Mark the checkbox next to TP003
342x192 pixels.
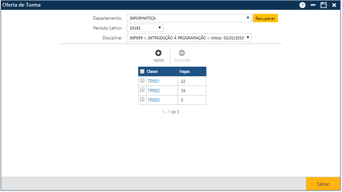tap(142, 99)
